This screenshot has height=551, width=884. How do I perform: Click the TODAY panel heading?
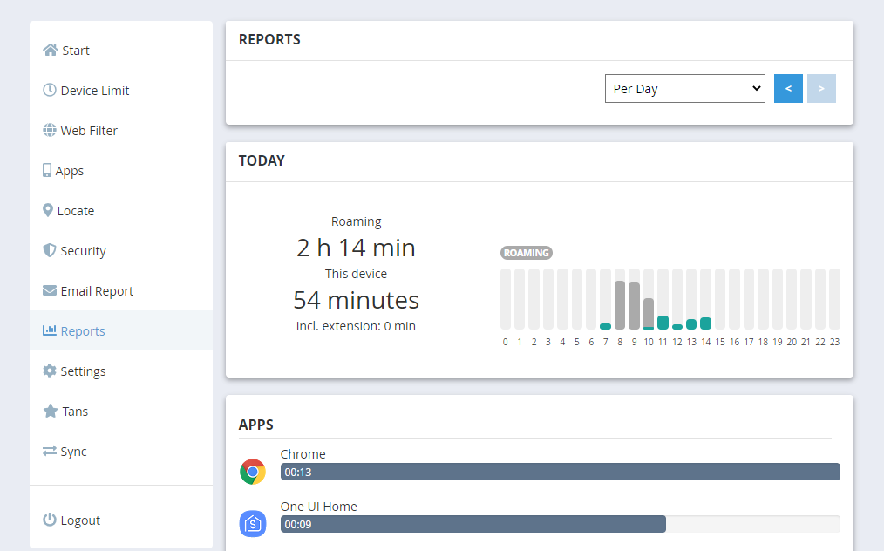coord(262,160)
